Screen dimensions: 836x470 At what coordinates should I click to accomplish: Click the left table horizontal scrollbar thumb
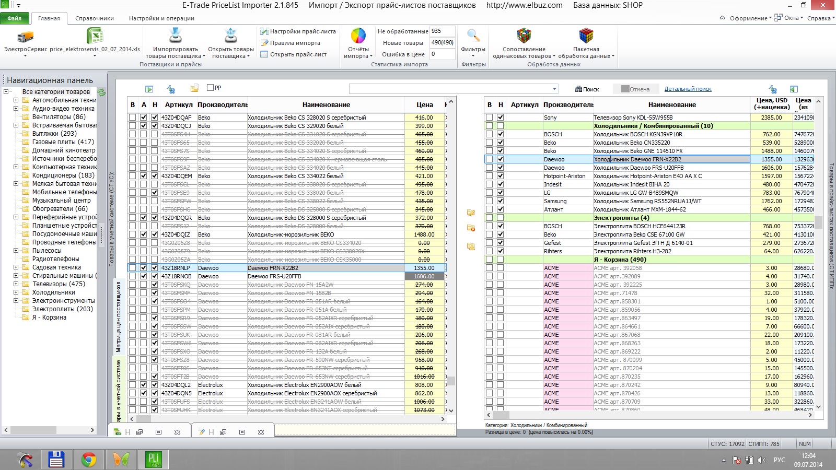pos(144,419)
